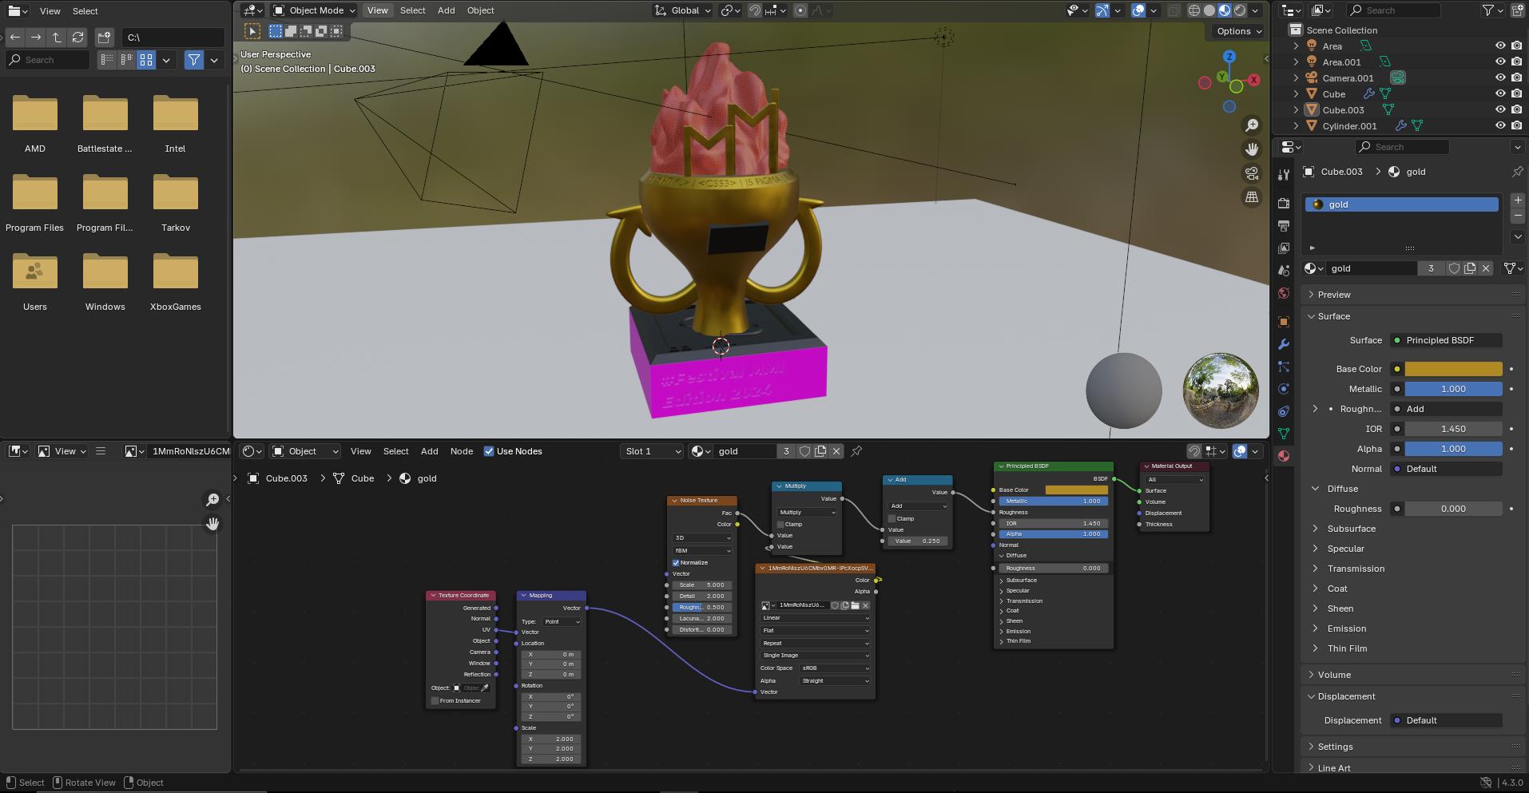Click the Principled BSDF surface shader button

pos(1446,340)
